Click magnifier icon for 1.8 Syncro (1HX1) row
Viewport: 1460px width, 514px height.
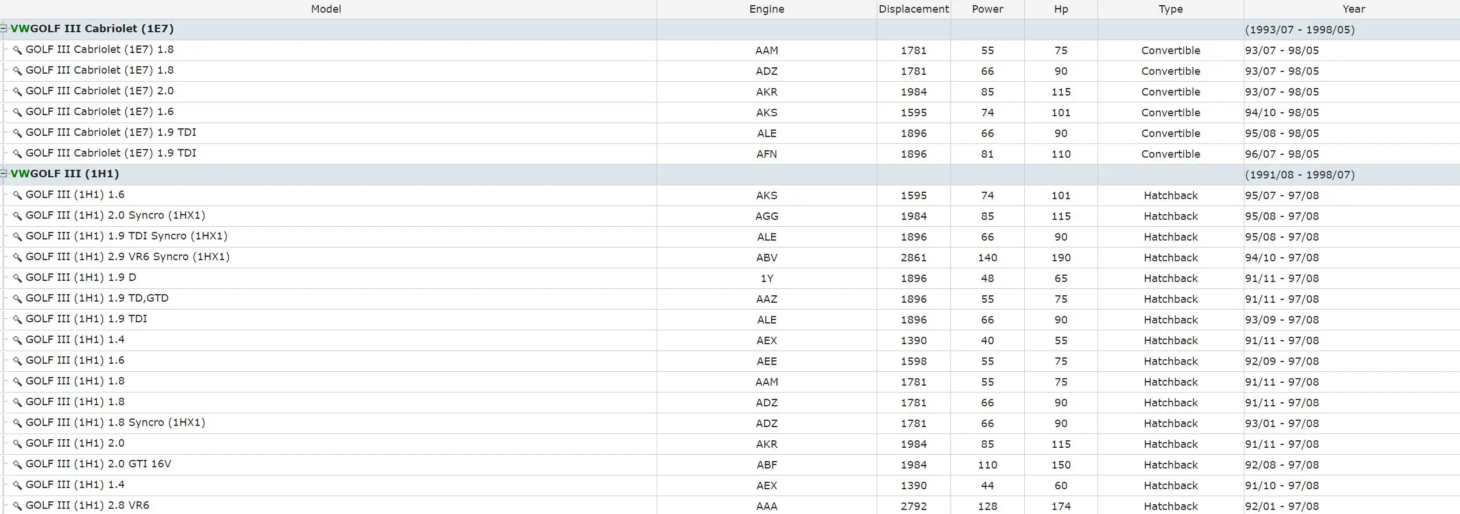(x=17, y=423)
